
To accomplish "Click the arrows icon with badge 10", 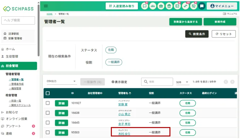I will (x=186, y=6).
